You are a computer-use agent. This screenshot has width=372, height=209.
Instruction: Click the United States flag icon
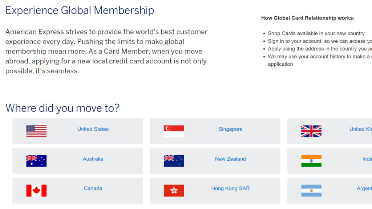coord(36,131)
